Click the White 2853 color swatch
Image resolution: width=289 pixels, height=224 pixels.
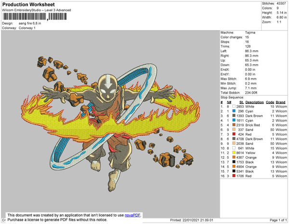coord(234,107)
